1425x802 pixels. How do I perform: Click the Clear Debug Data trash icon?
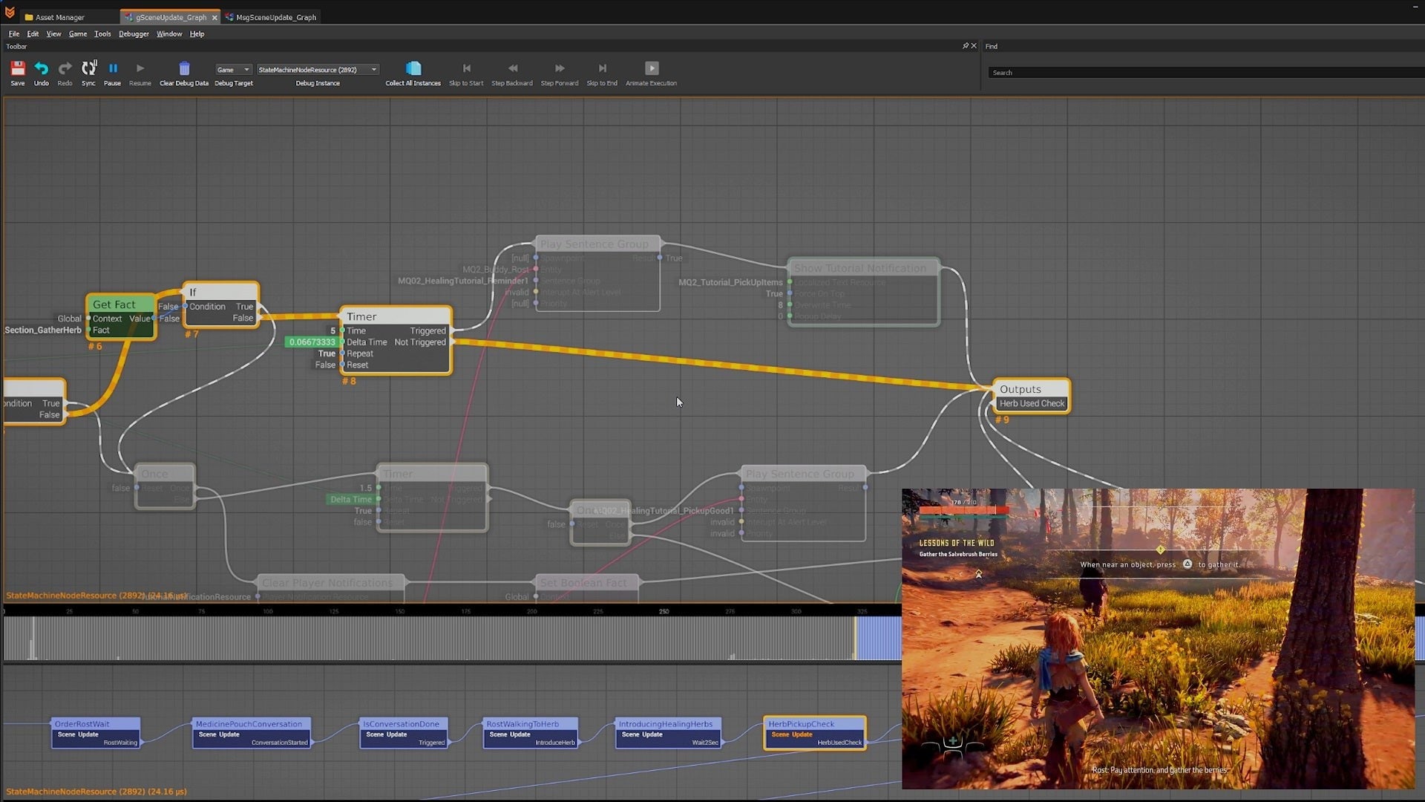pos(184,69)
